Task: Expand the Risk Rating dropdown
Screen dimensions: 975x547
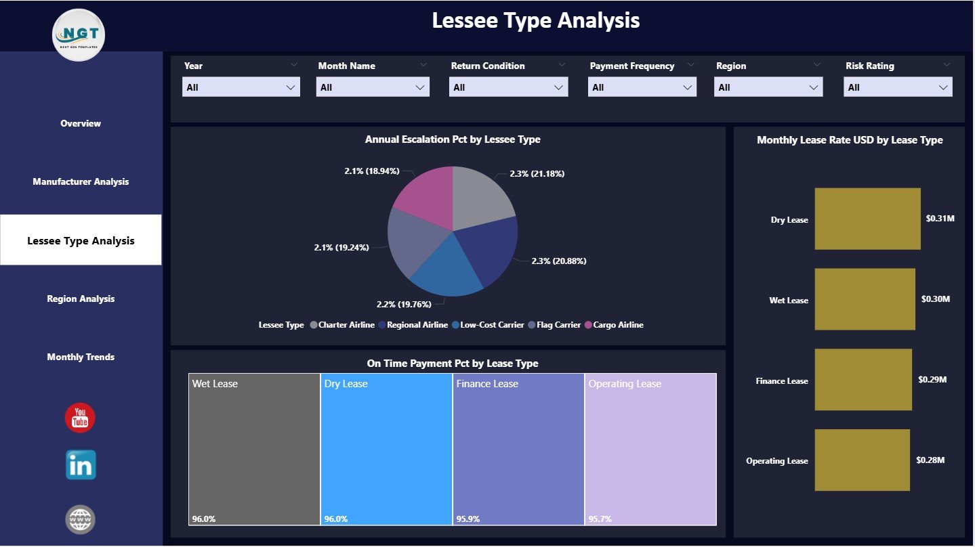Action: coord(944,87)
